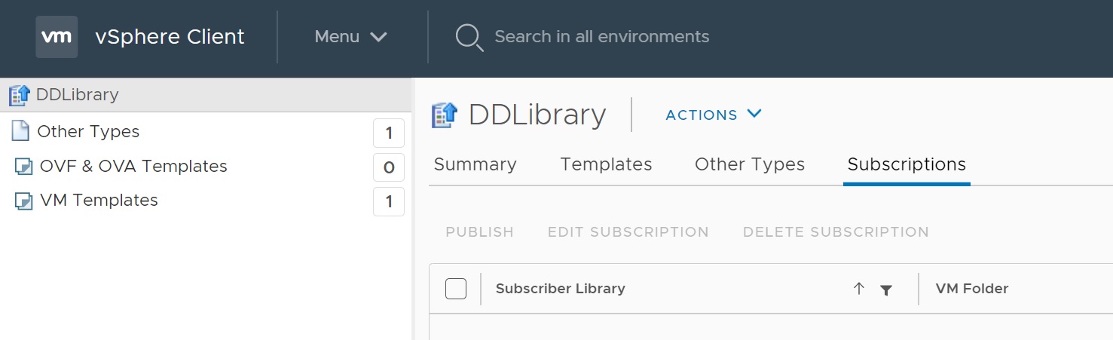Image resolution: width=1113 pixels, height=340 pixels.
Task: Sort Subscriber Library column with the arrow
Action: [x=858, y=289]
